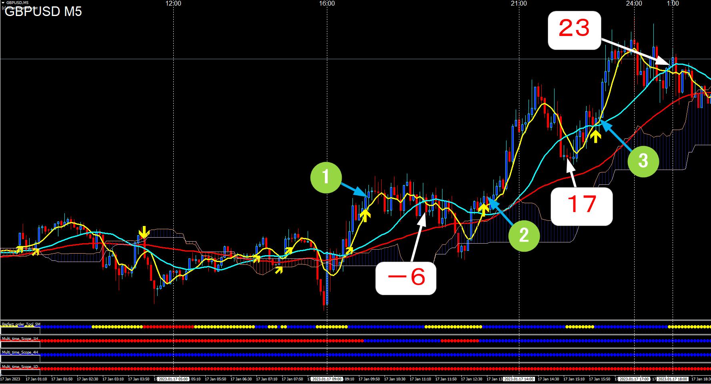Click the 17 Jan 09:50 time axis label
Viewport: 711px width, 384px height.
[369, 379]
